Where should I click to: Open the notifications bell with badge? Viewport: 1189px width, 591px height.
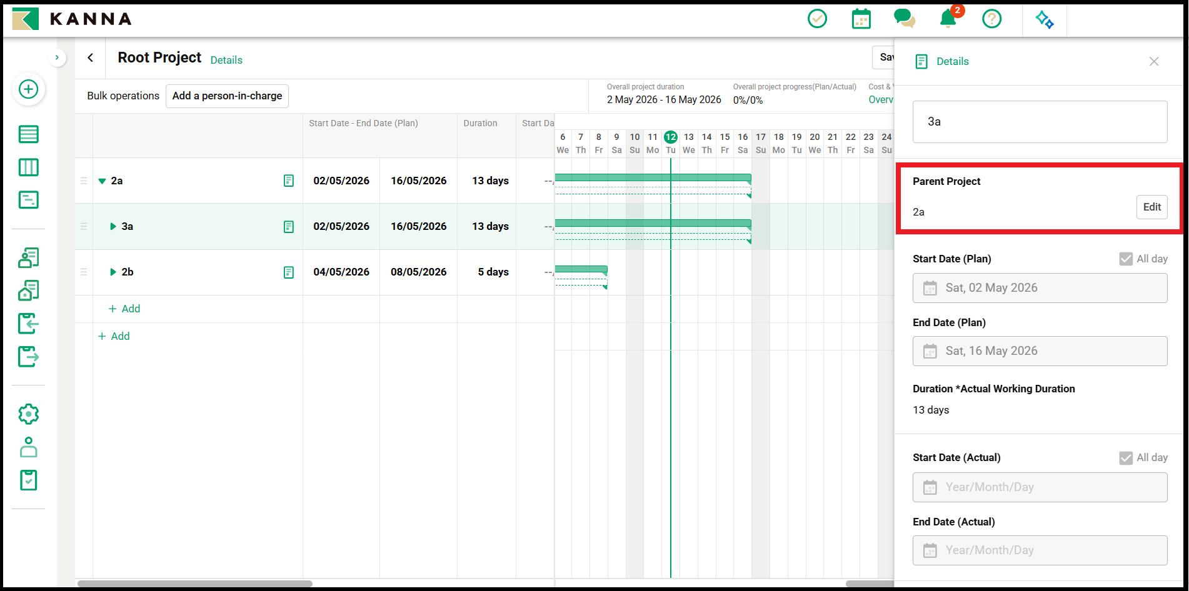[x=949, y=17]
